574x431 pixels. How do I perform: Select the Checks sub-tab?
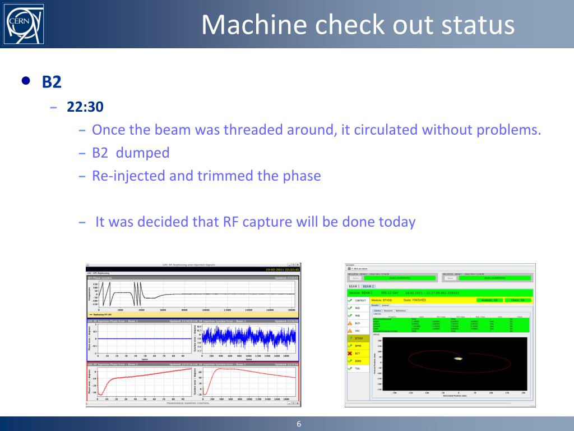[377, 311]
